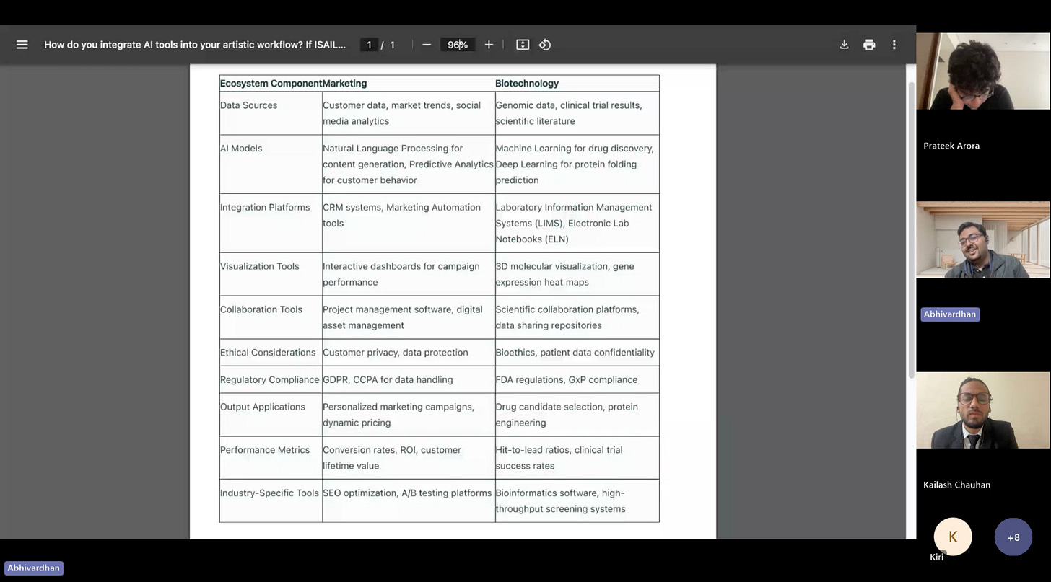Rotate the document counterclockwise
The width and height of the screenshot is (1051, 582).
(x=545, y=45)
